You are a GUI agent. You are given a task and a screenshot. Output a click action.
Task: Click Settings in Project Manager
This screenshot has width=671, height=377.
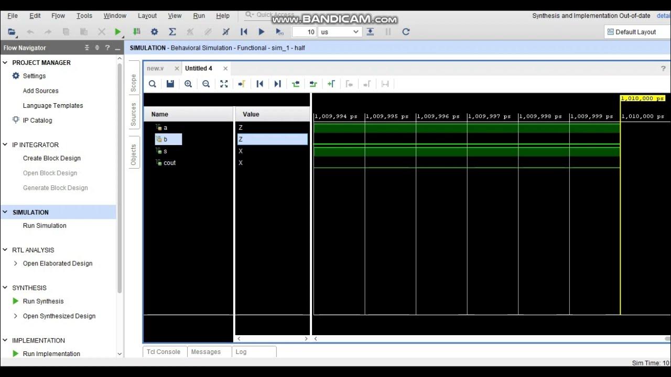point(34,76)
